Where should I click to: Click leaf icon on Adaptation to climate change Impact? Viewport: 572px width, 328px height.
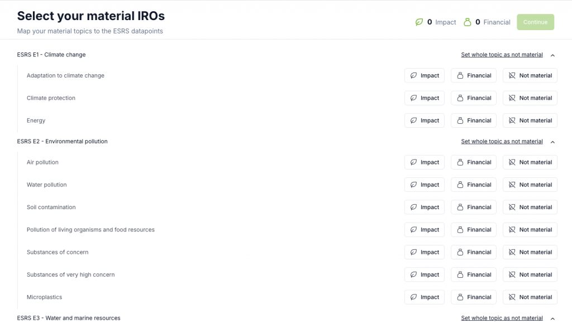(413, 75)
